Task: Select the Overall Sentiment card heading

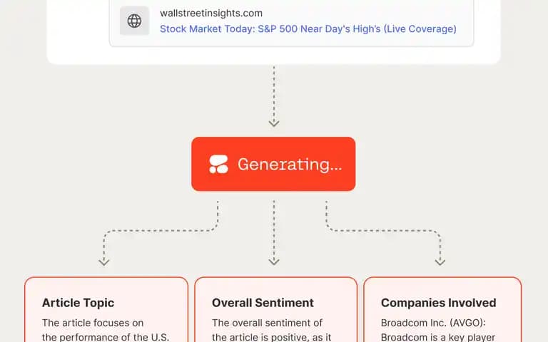Action: 263,303
